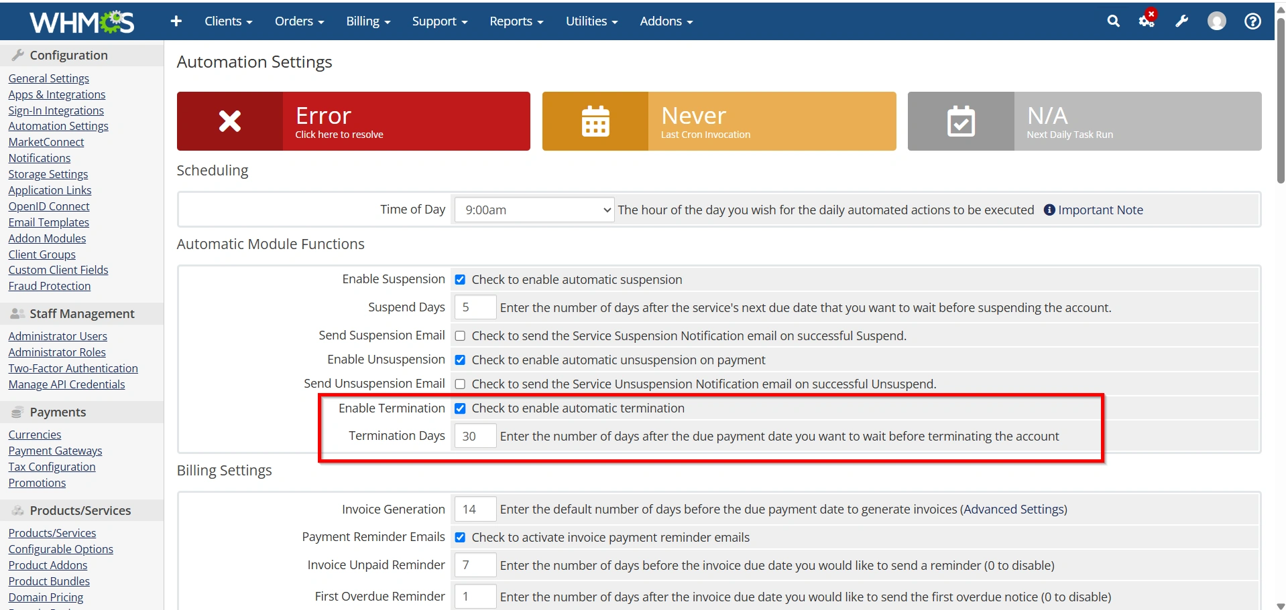1286x610 pixels.
Task: Expand the Orders menu
Action: (300, 21)
